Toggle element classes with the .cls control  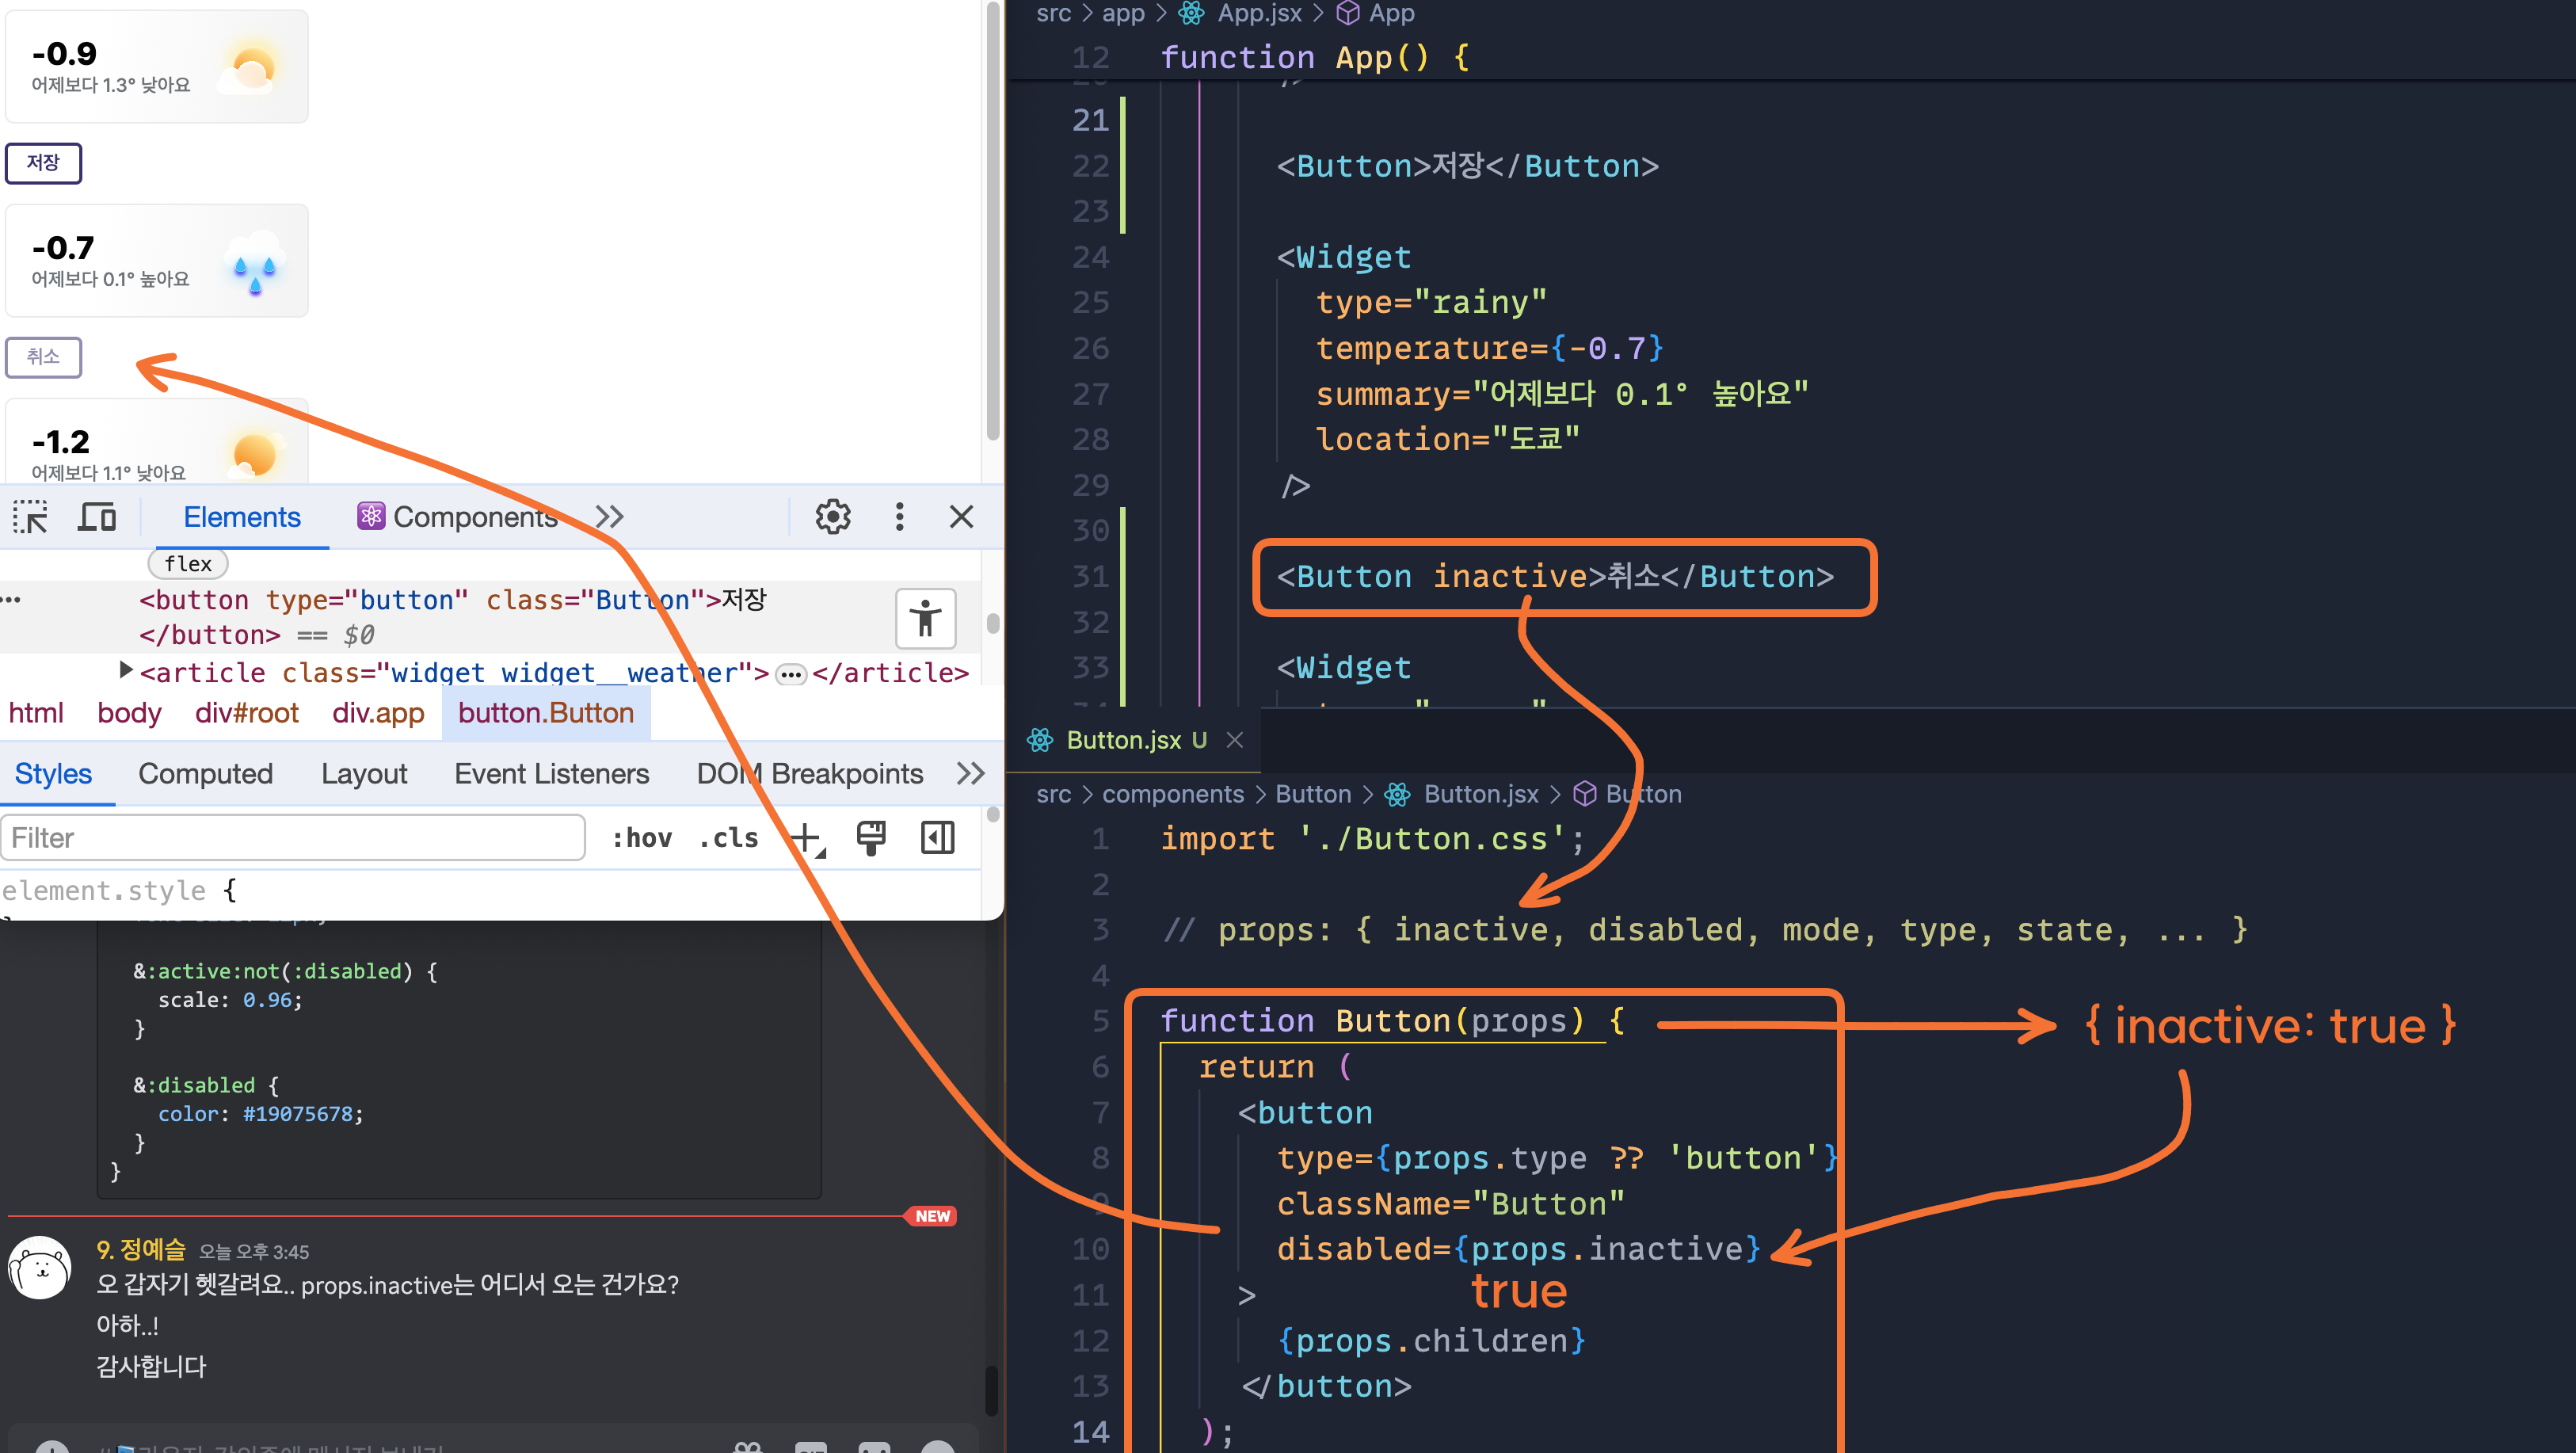[x=728, y=837]
